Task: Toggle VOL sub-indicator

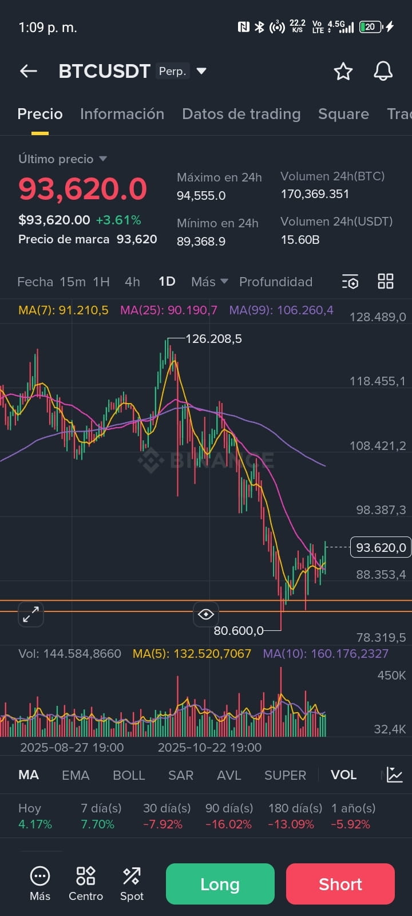Action: 343,775
